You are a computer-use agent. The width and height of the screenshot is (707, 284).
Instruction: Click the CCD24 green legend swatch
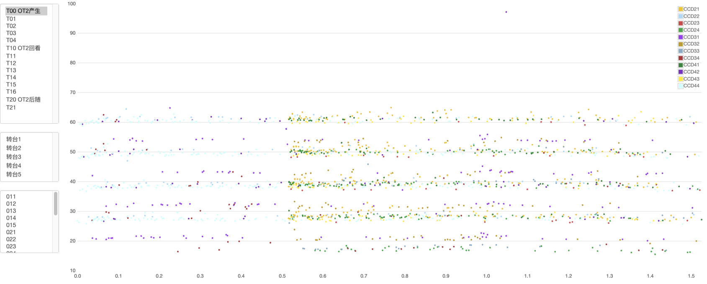coord(681,30)
